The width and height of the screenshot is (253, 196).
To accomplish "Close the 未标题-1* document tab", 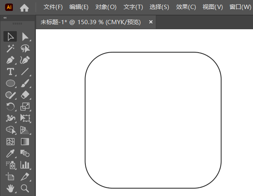I will tap(151, 22).
